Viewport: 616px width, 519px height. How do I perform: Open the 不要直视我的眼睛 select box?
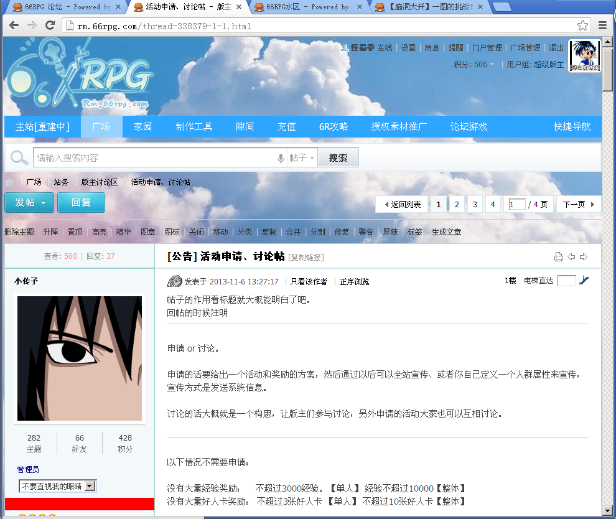click(58, 487)
